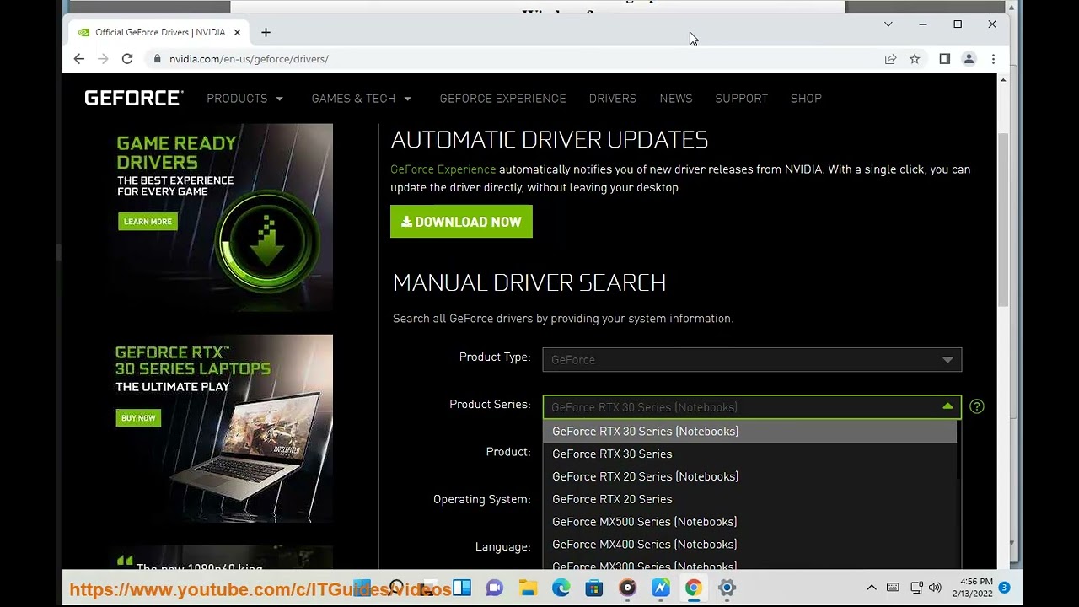
Task: Open the browser side panel
Action: coord(944,59)
